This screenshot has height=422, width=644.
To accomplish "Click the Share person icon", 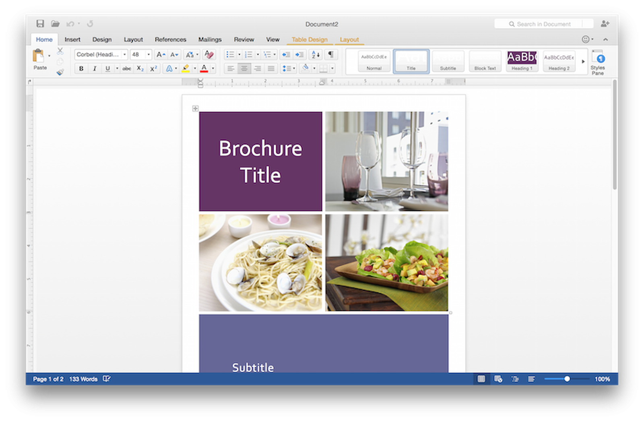I will coord(605,24).
